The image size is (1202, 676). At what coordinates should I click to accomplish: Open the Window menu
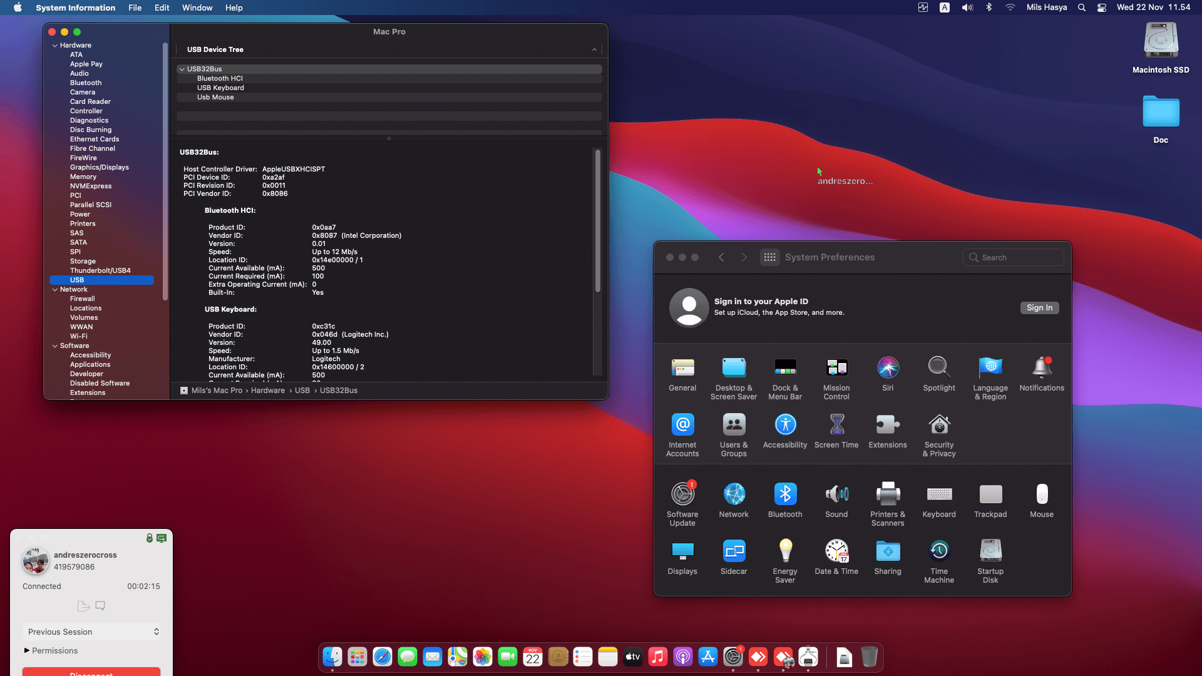pyautogui.click(x=197, y=8)
